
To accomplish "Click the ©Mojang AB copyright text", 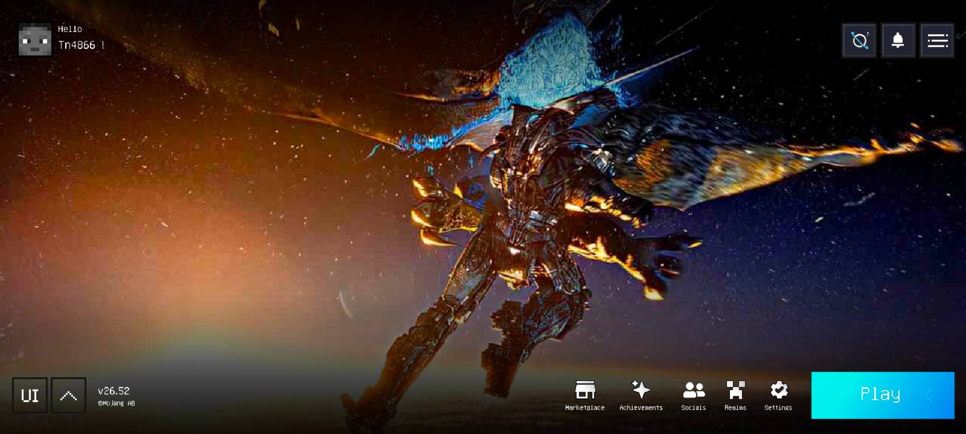I will (116, 403).
